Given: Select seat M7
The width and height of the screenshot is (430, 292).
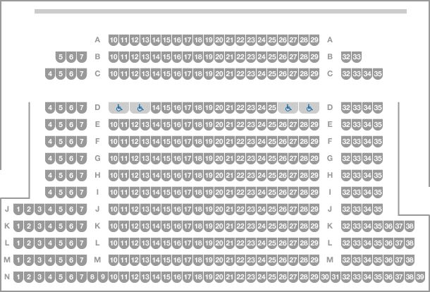Looking at the screenshot, I should 82,260.
